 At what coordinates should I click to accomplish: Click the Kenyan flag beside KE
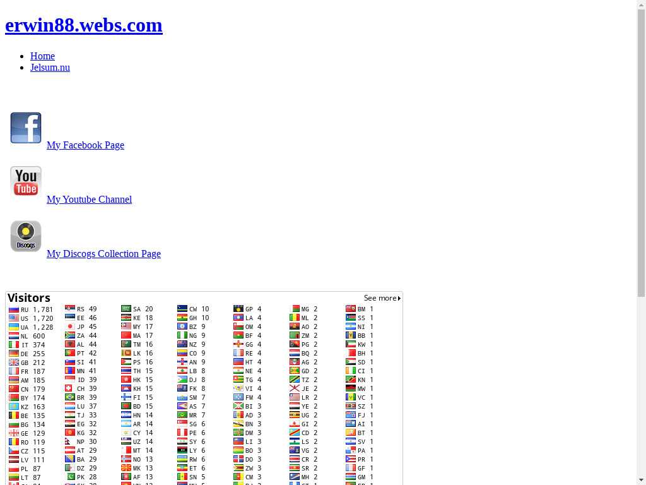tap(126, 318)
